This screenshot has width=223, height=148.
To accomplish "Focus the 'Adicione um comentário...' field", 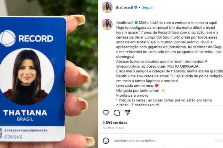I will [163, 141].
